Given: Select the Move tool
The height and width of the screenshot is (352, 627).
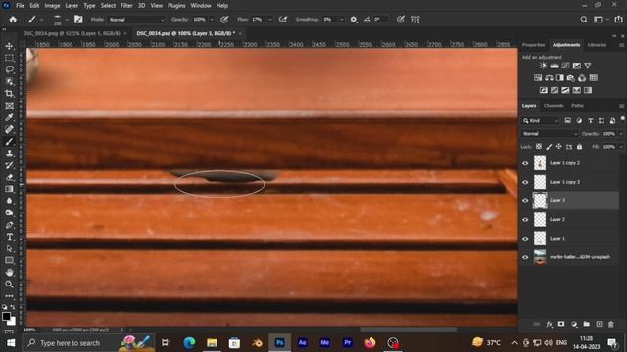Looking at the screenshot, I should (9, 46).
